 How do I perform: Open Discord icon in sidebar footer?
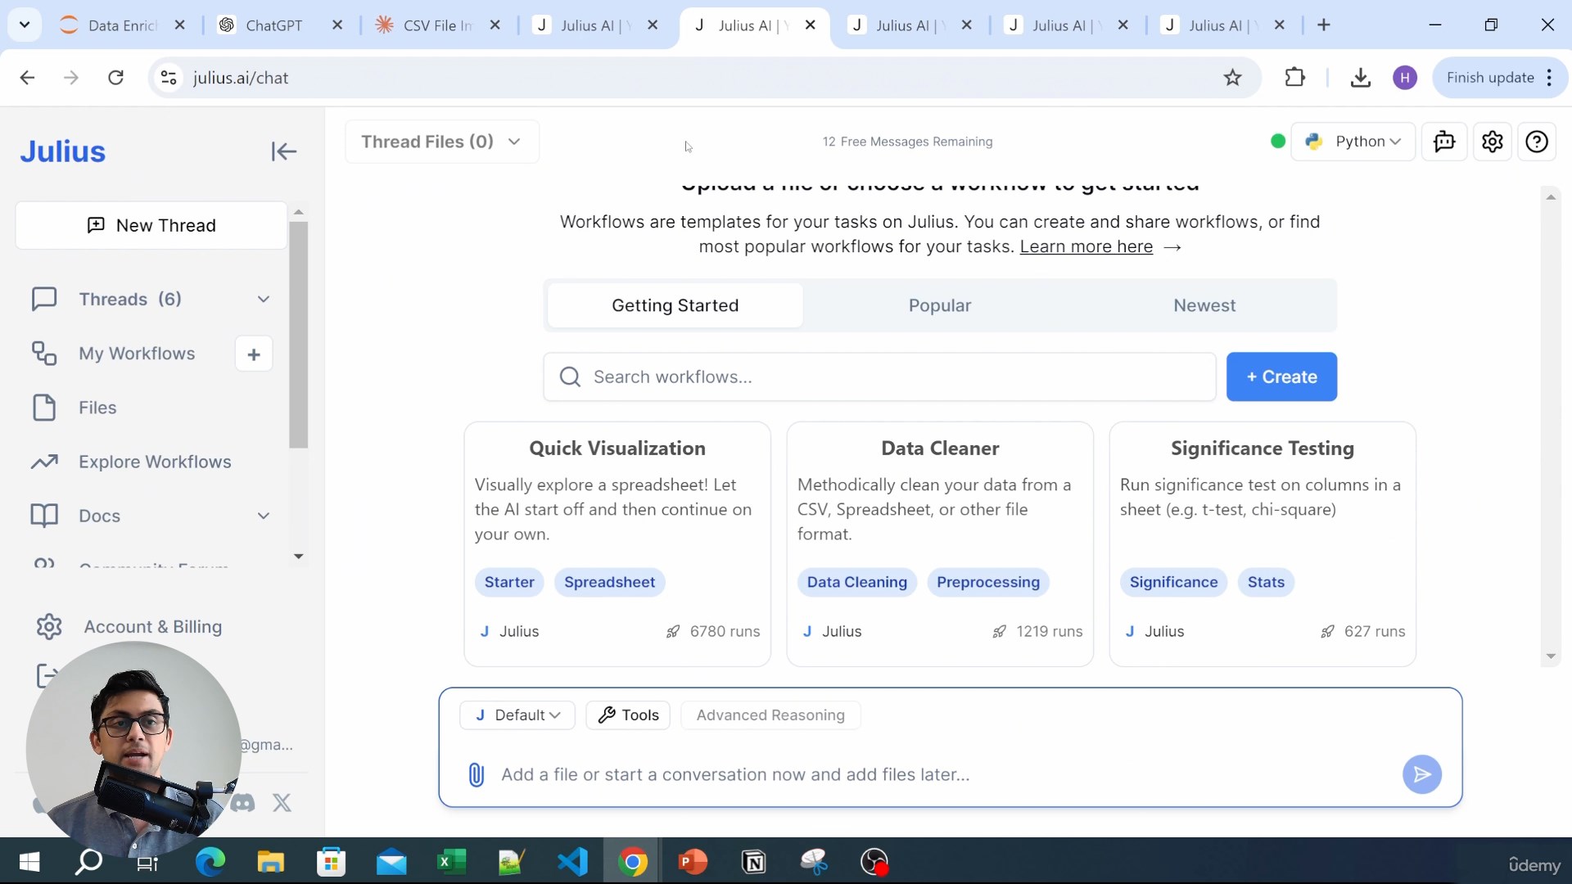pos(242,803)
